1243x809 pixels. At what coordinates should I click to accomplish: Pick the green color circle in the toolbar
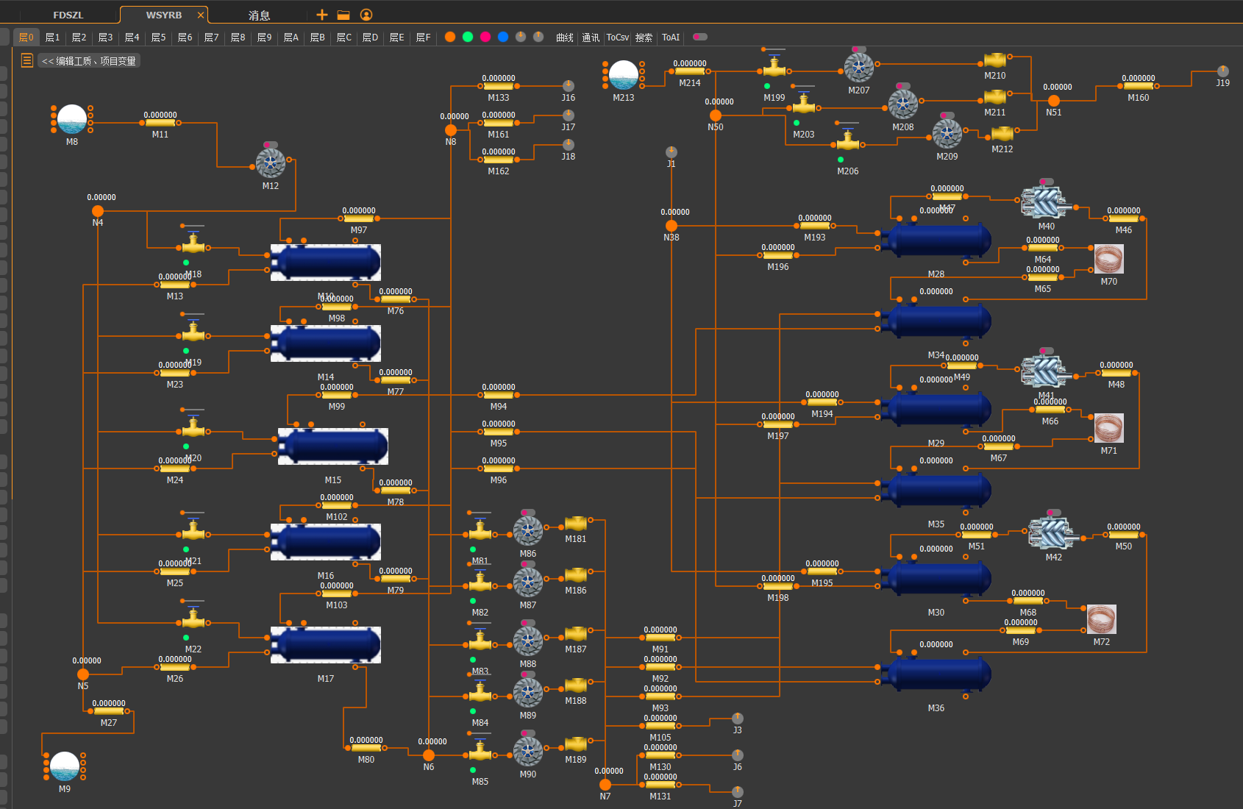468,37
